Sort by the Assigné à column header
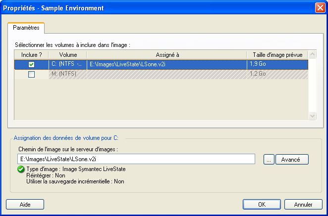Image resolution: width=328 pixels, height=216 pixels. [x=167, y=54]
